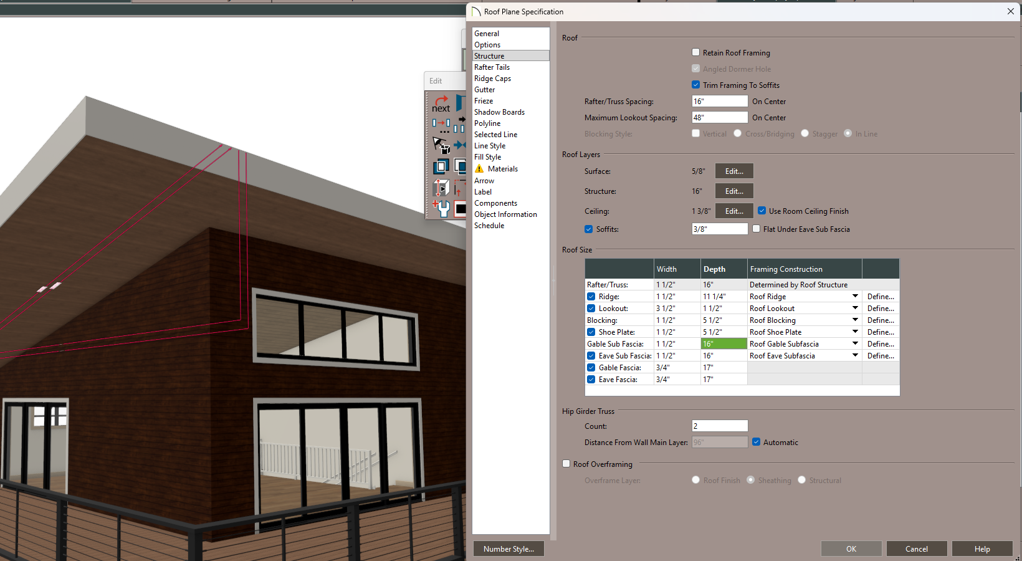Open the Roof Ridge framing dropdown
The width and height of the screenshot is (1022, 561).
(x=855, y=297)
